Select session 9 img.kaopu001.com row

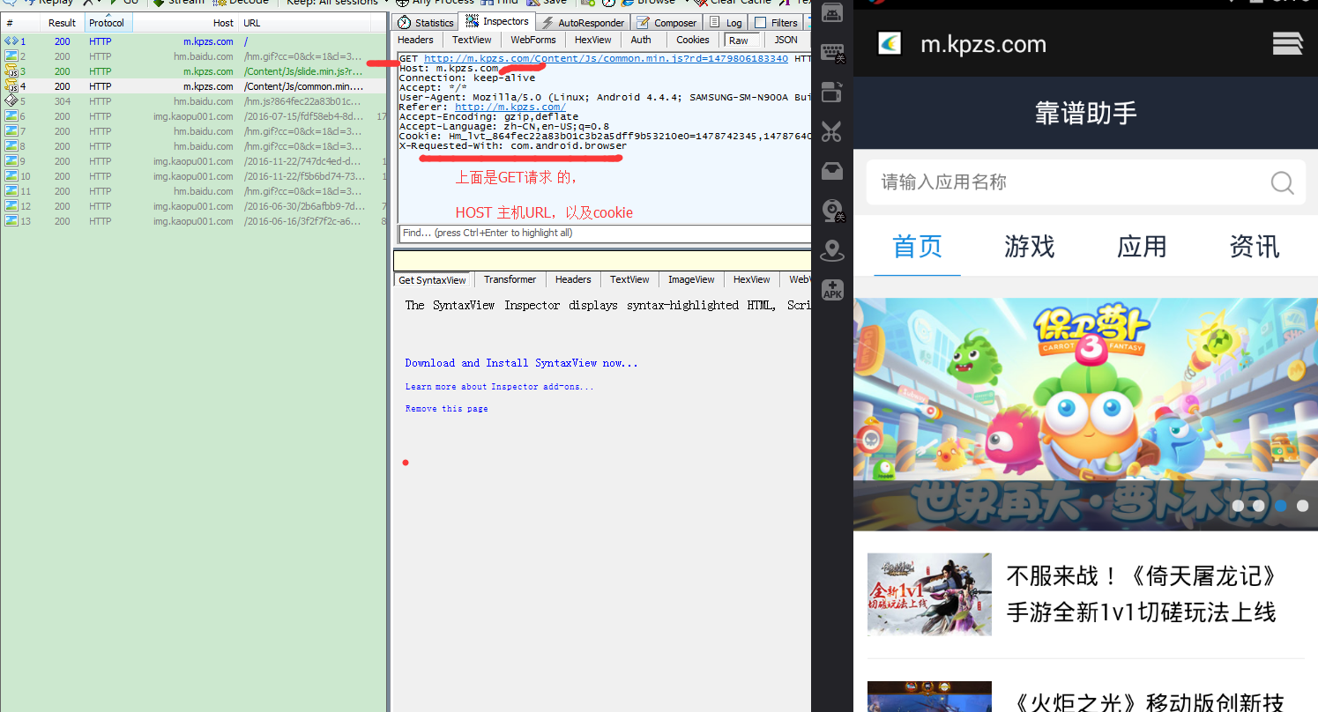pyautogui.click(x=193, y=161)
